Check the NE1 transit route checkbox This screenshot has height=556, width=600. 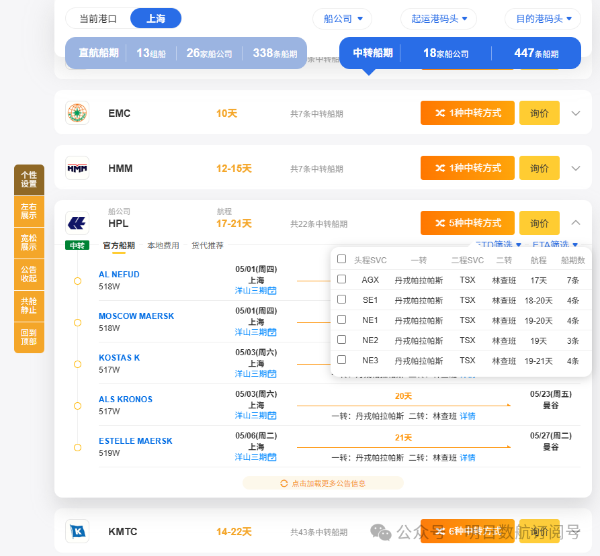[x=342, y=320]
